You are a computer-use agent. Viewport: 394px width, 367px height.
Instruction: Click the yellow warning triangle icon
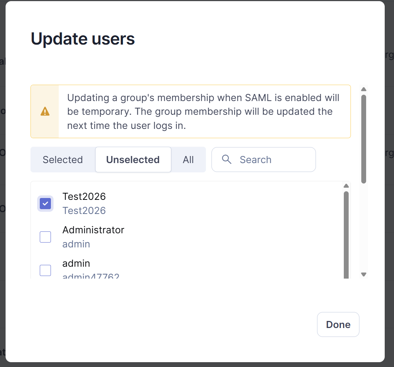[x=45, y=111]
